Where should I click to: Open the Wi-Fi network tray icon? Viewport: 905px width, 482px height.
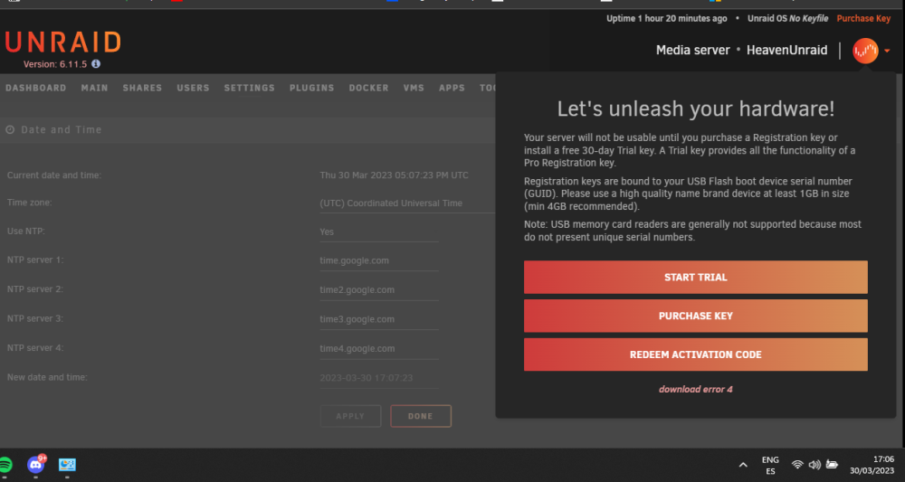tap(797, 465)
